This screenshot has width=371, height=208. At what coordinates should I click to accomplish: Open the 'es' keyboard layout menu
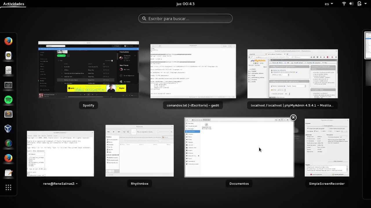pos(329,4)
